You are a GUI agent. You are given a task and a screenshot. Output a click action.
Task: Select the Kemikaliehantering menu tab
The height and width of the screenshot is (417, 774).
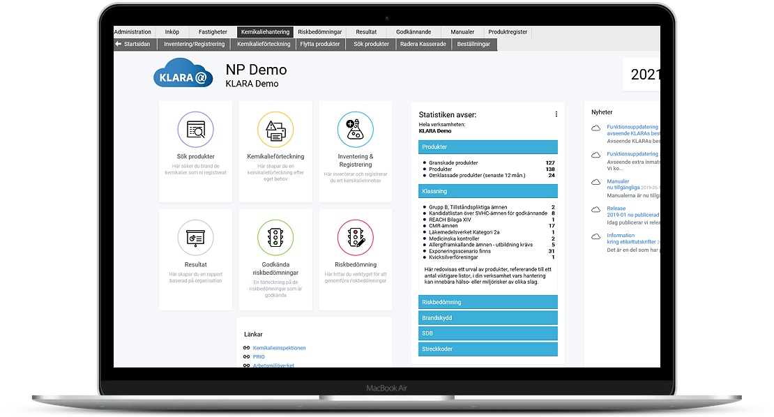coord(265,32)
